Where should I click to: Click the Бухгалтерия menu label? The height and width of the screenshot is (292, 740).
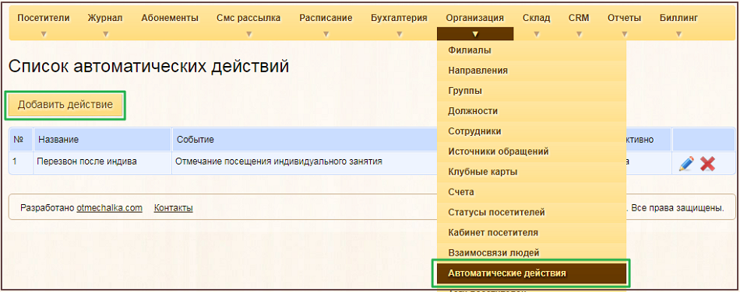point(400,19)
